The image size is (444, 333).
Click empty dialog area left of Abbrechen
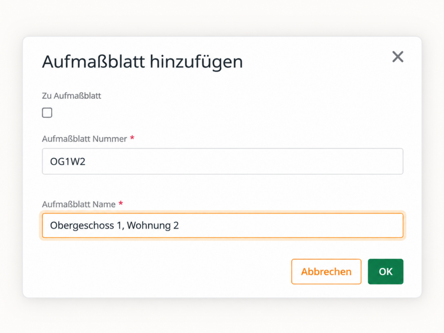pyautogui.click(x=164, y=271)
